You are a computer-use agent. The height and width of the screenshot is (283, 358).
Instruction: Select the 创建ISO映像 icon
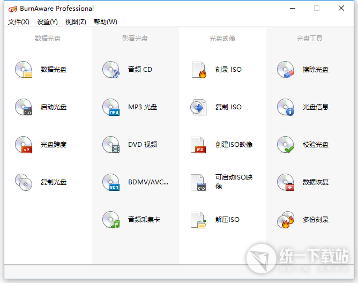[x=198, y=145]
